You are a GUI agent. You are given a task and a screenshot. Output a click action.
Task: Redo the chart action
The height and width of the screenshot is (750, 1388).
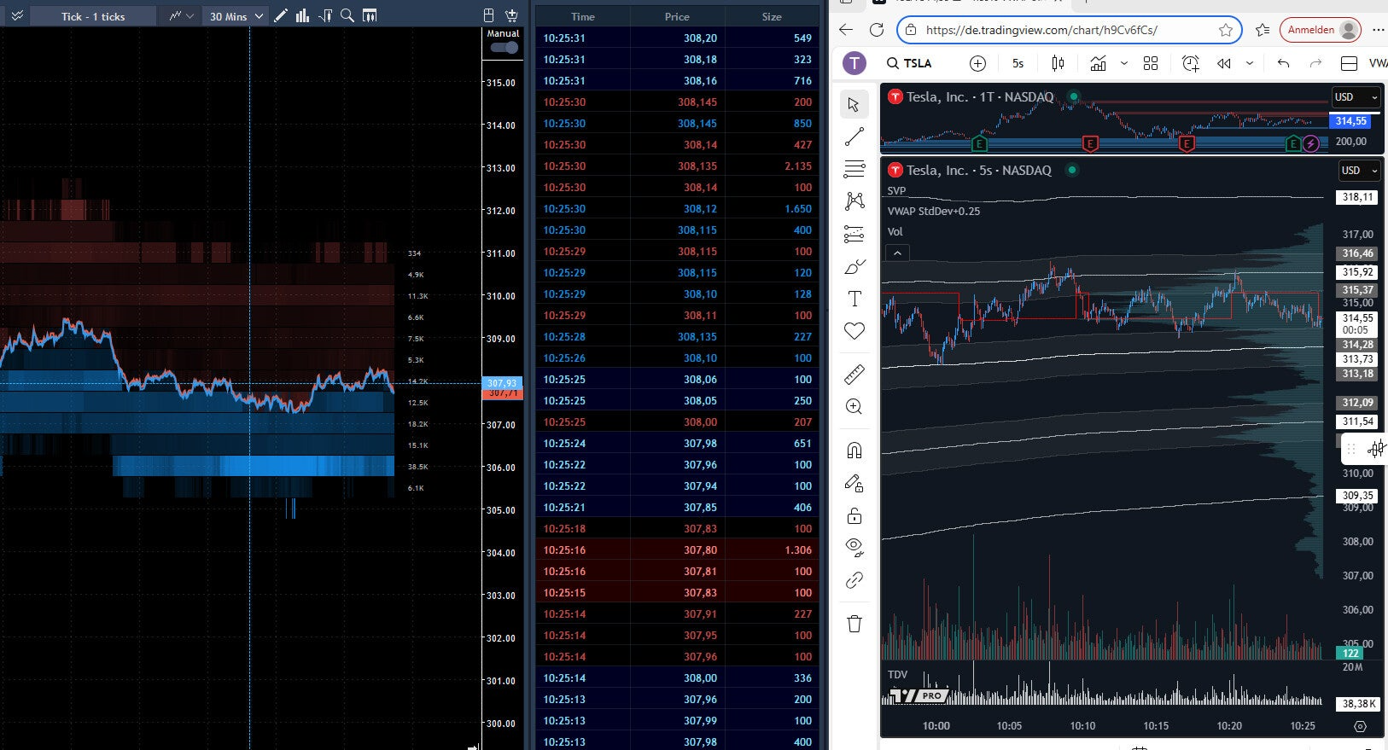pyautogui.click(x=1315, y=63)
